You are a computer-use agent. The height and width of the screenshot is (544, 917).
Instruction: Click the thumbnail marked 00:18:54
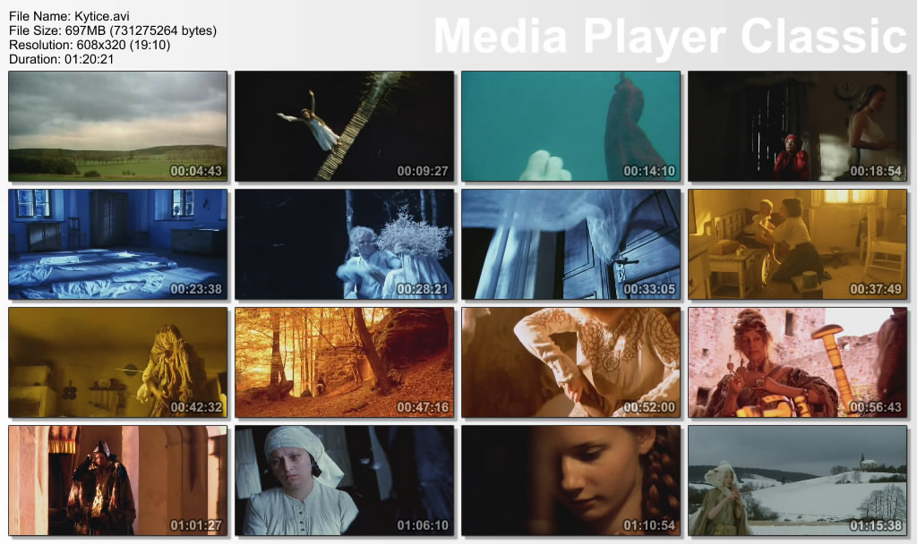(x=797, y=126)
